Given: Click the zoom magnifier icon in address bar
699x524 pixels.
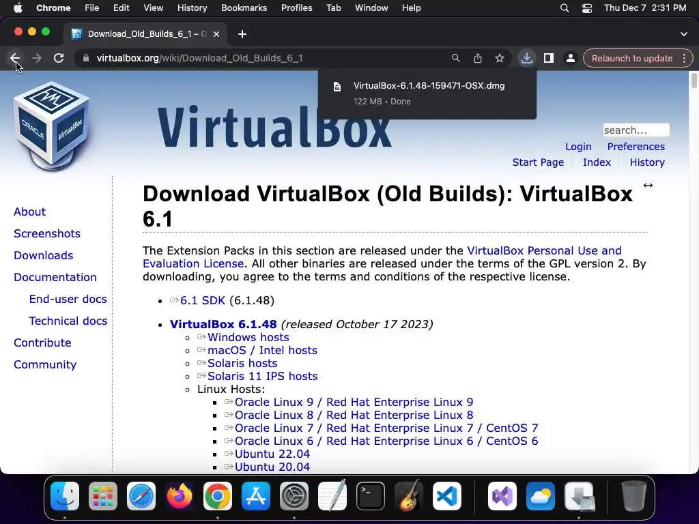Looking at the screenshot, I should 455,59.
